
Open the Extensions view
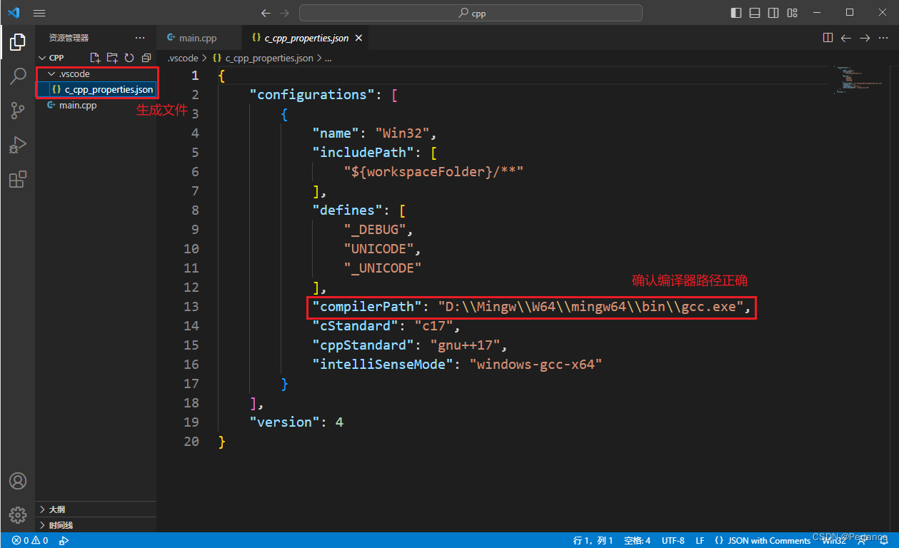coord(18,179)
